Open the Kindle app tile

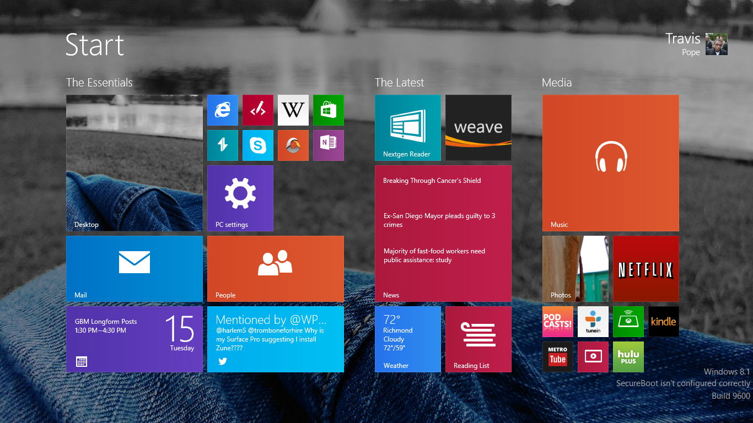[x=664, y=322]
